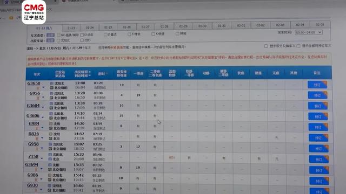Open train number link D826
This screenshot has width=346, height=194.
coord(34,134)
